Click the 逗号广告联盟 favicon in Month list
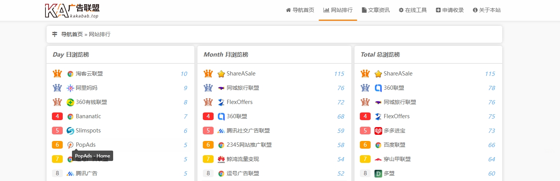 tap(221, 174)
